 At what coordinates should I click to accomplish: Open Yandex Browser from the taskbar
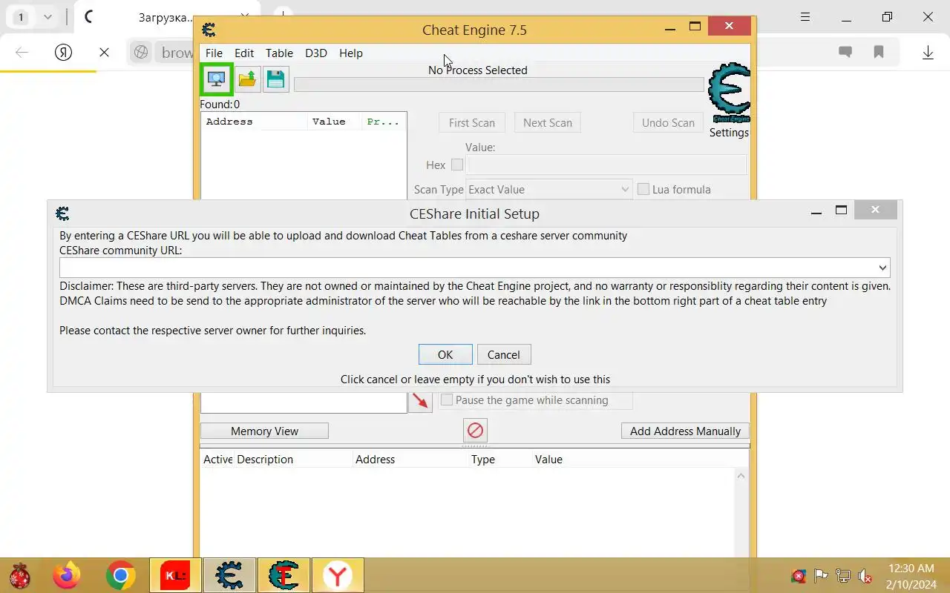(x=338, y=575)
